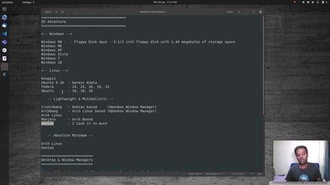330x185 pixels.
Task: Click 'Fedora' in the Linux list
Action: pyautogui.click(x=47, y=87)
